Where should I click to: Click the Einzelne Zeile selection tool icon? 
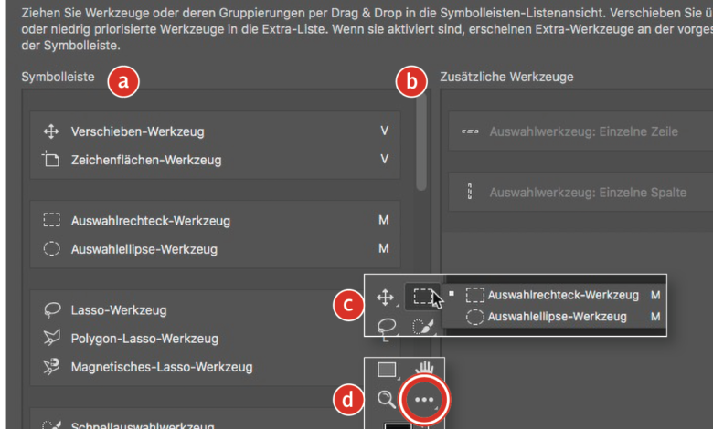[470, 131]
